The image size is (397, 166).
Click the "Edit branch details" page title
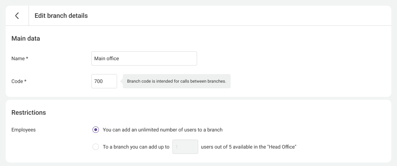coord(61,16)
